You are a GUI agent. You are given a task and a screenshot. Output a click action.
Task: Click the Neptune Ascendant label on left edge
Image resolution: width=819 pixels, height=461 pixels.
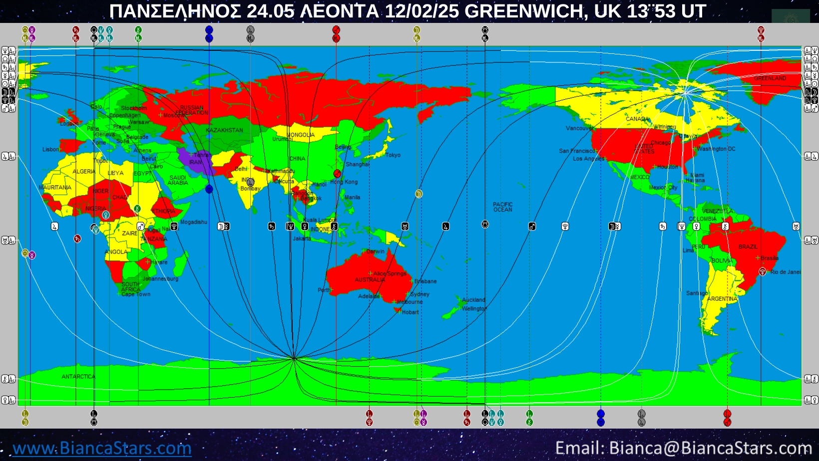click(8, 51)
